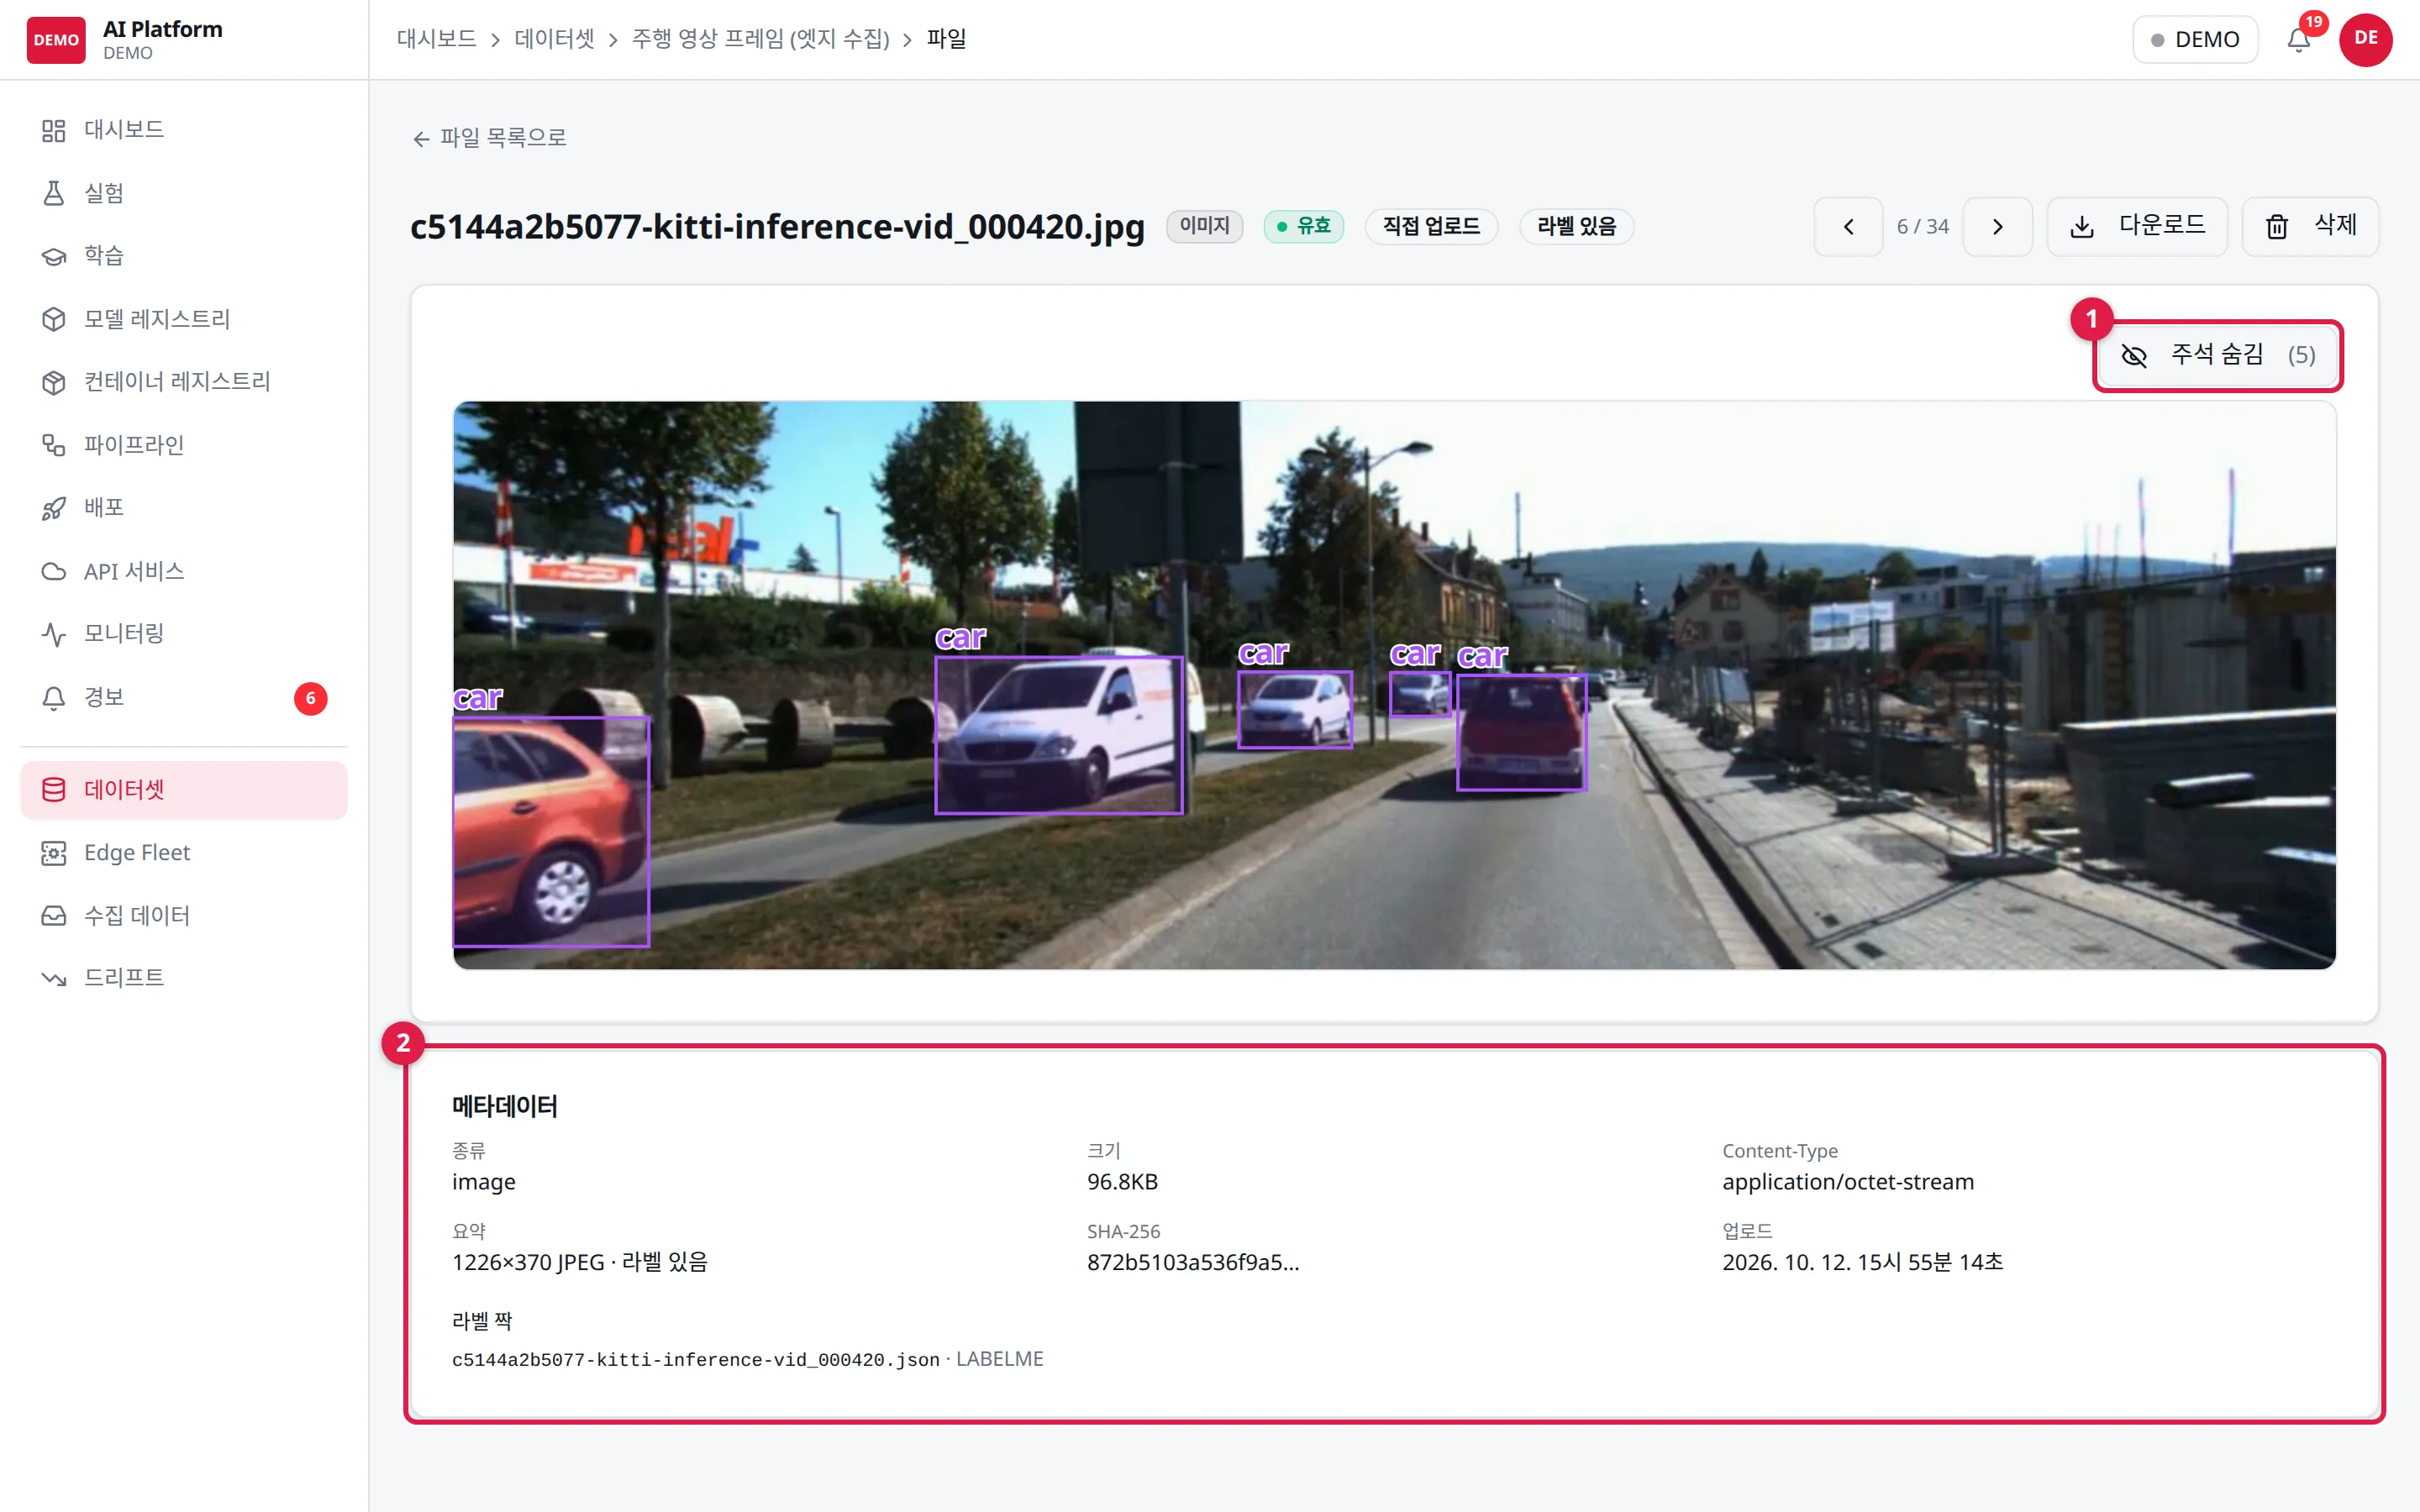Click the 다운로드 download button

click(2137, 227)
